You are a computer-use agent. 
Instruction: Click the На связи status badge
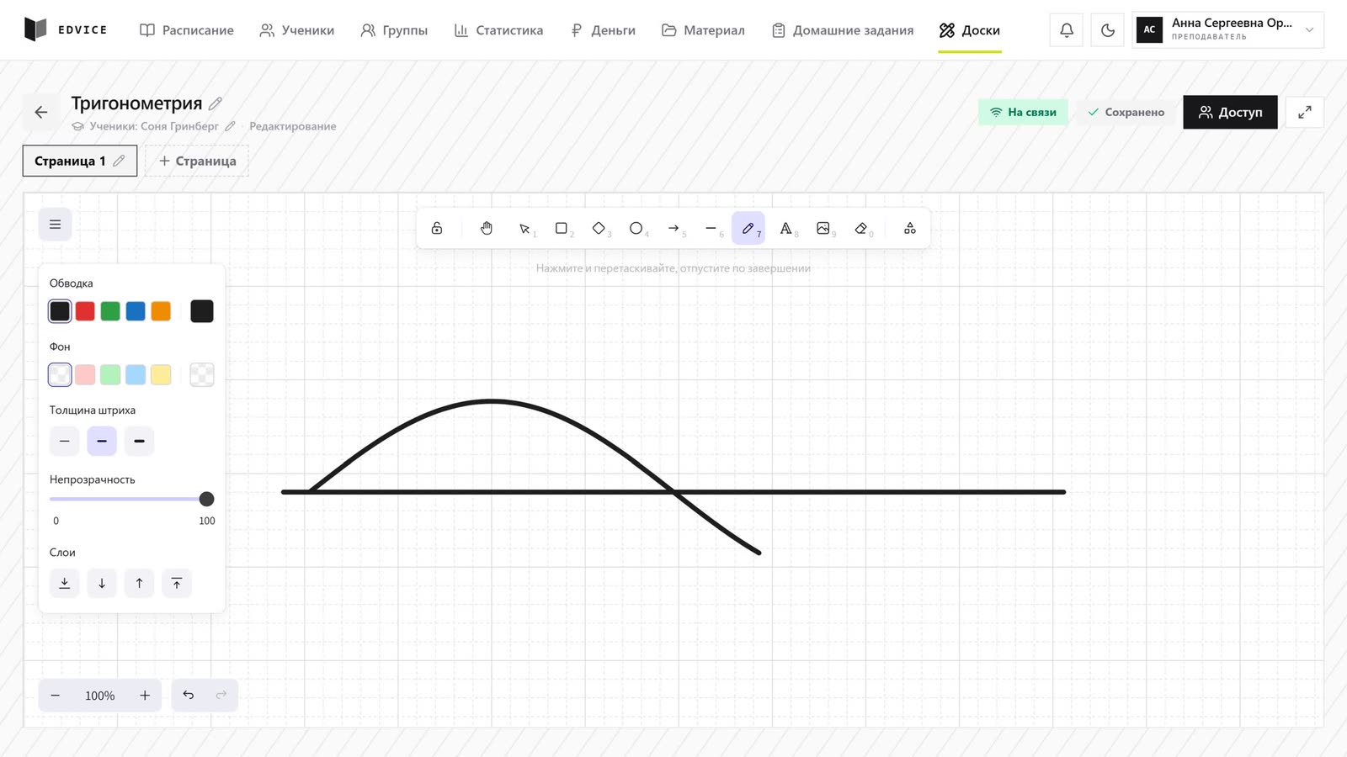tap(1023, 112)
